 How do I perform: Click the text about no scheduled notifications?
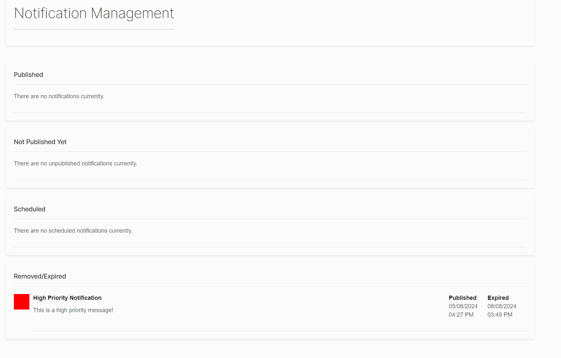tap(73, 230)
